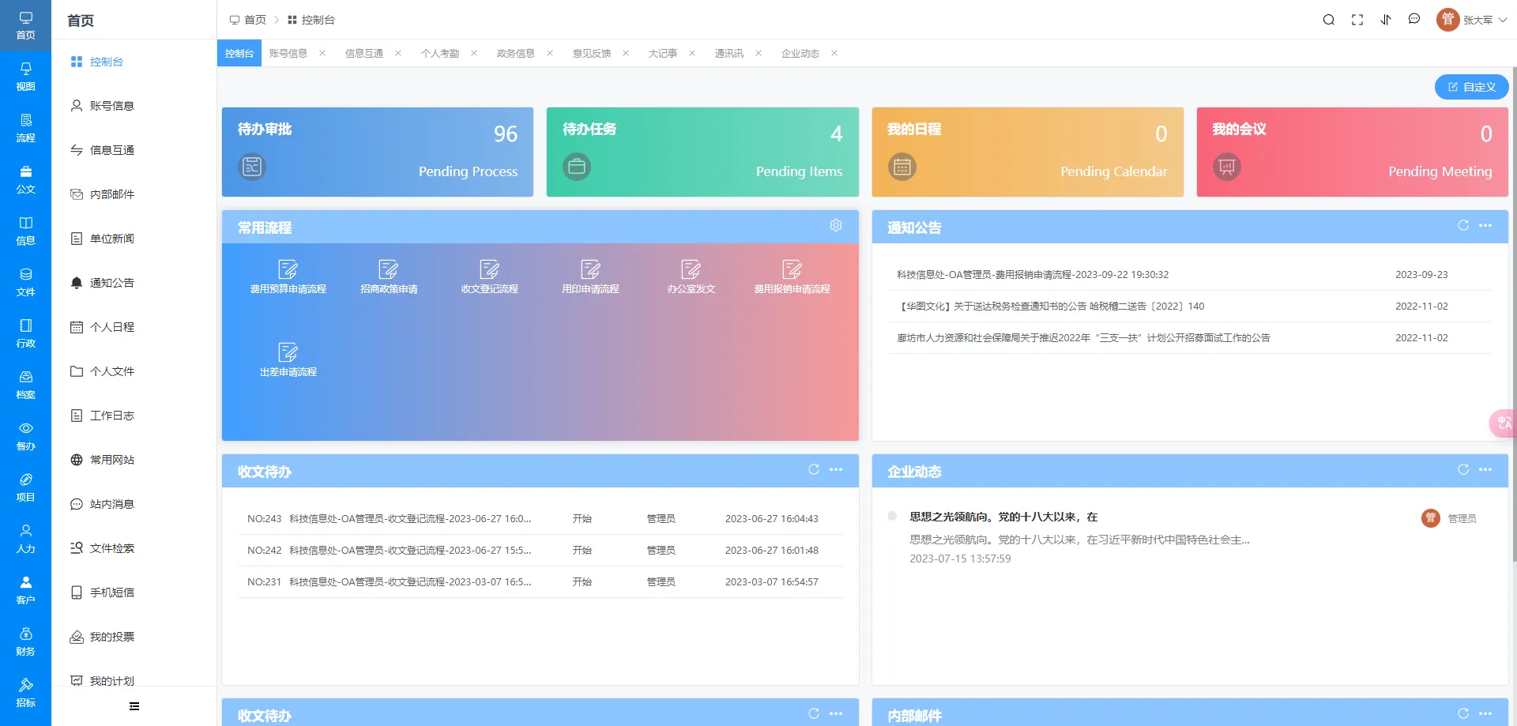This screenshot has width=1517, height=726.
Task: Expand user dropdown next to 张大军
Action: (x=1503, y=21)
